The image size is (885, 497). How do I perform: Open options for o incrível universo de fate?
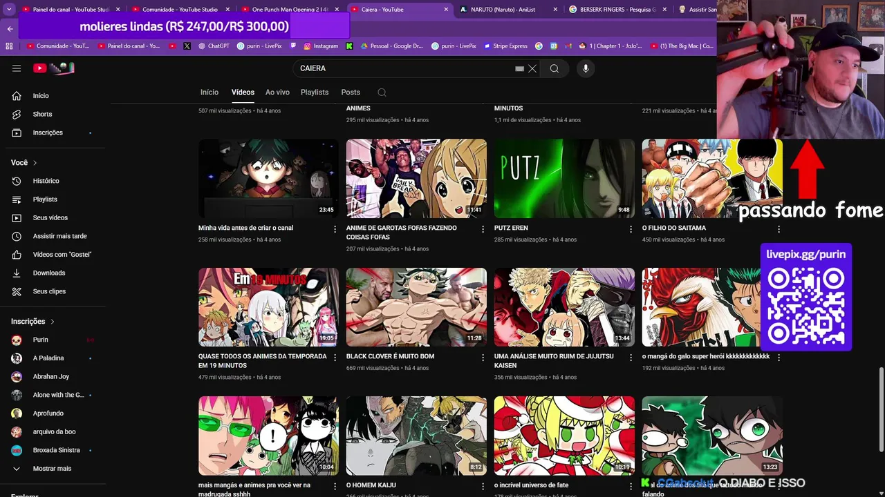[631, 486]
